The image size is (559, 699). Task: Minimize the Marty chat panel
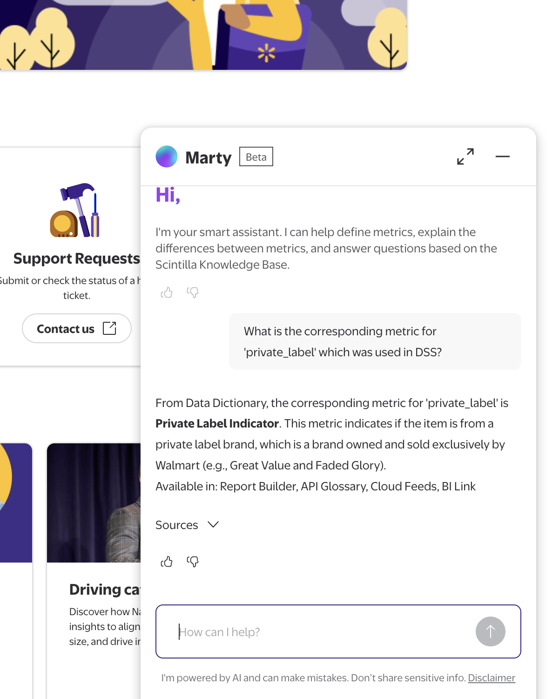pos(503,156)
